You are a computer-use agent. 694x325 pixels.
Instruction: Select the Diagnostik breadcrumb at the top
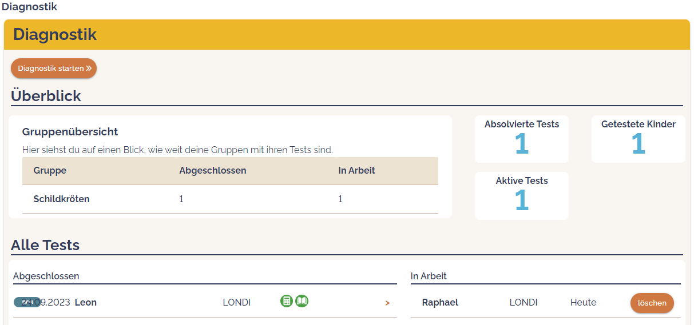(x=29, y=7)
